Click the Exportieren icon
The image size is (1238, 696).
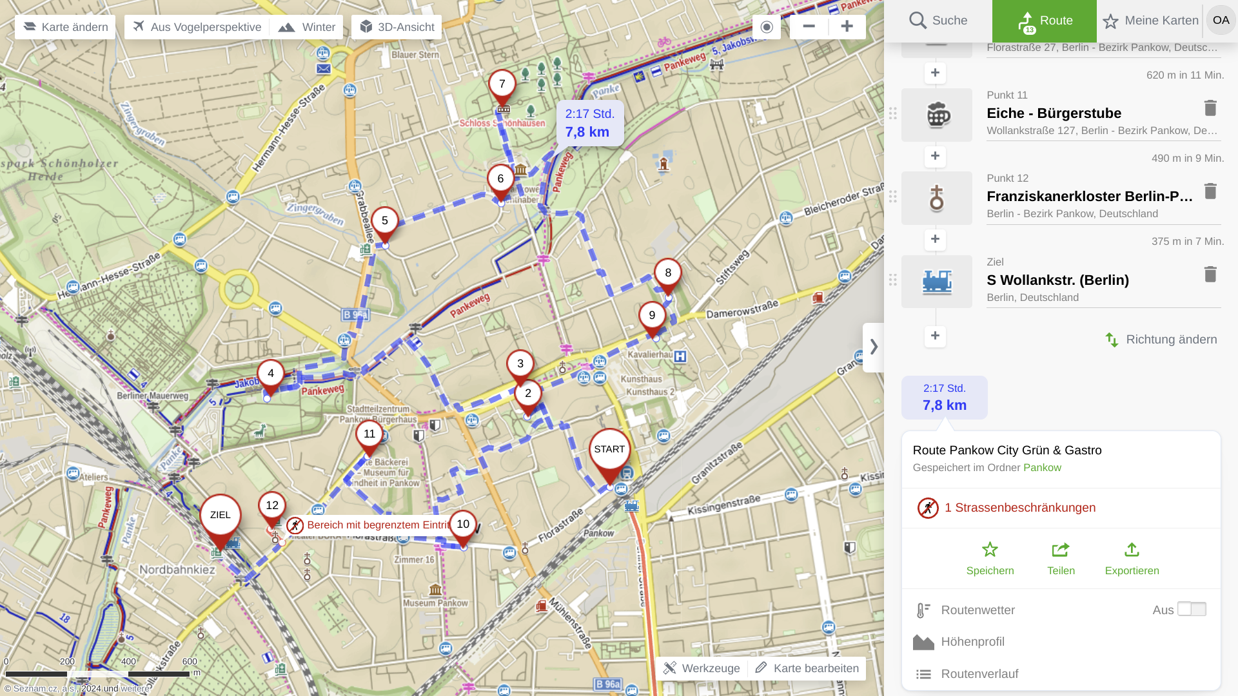point(1132,550)
